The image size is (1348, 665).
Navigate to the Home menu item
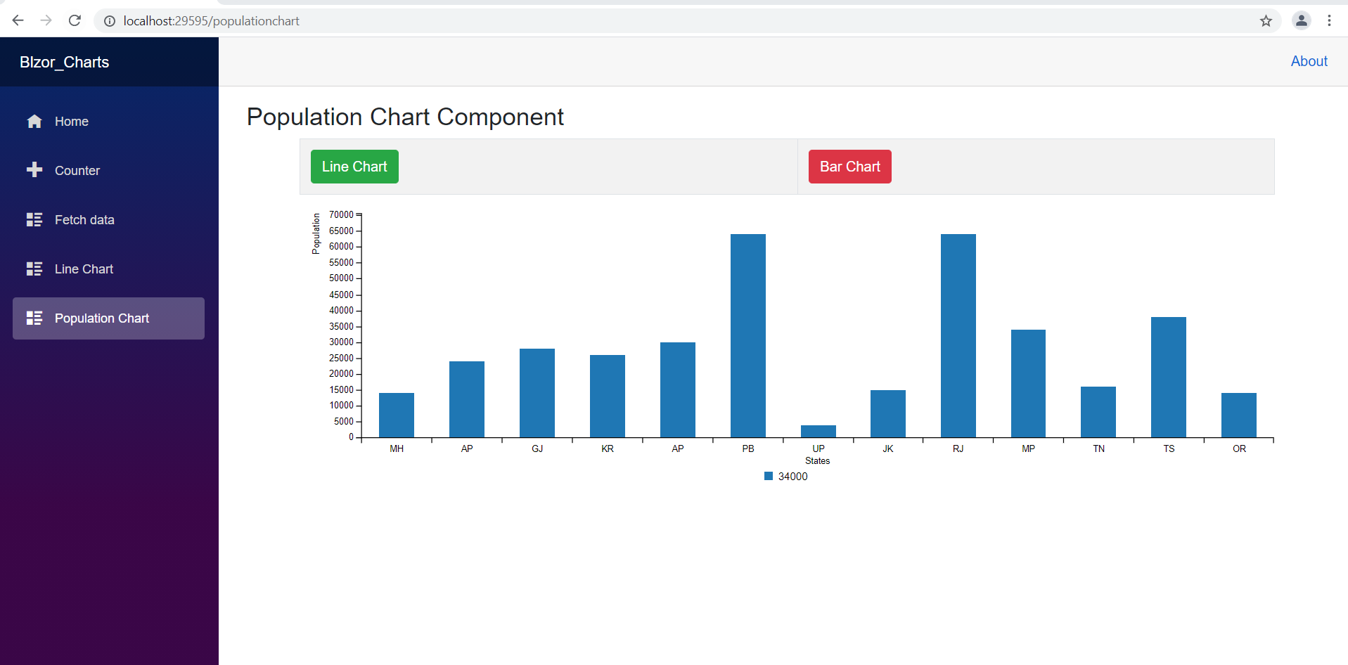click(71, 121)
